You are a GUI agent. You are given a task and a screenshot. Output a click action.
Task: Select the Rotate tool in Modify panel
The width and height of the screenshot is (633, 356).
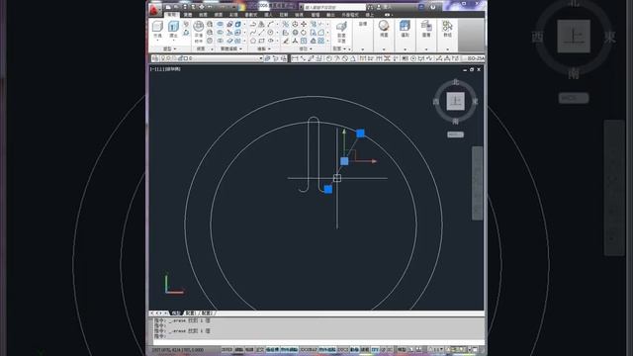[304, 33]
